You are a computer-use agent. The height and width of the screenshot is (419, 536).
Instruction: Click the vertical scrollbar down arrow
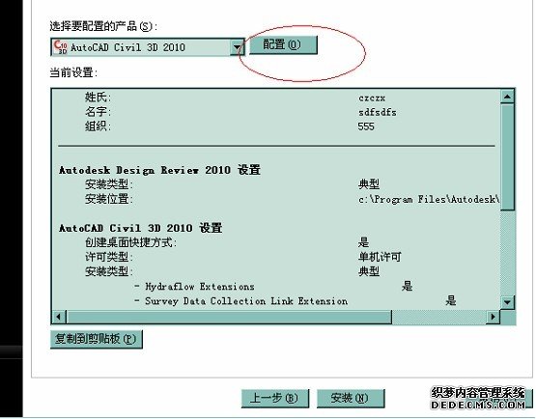coord(507,302)
